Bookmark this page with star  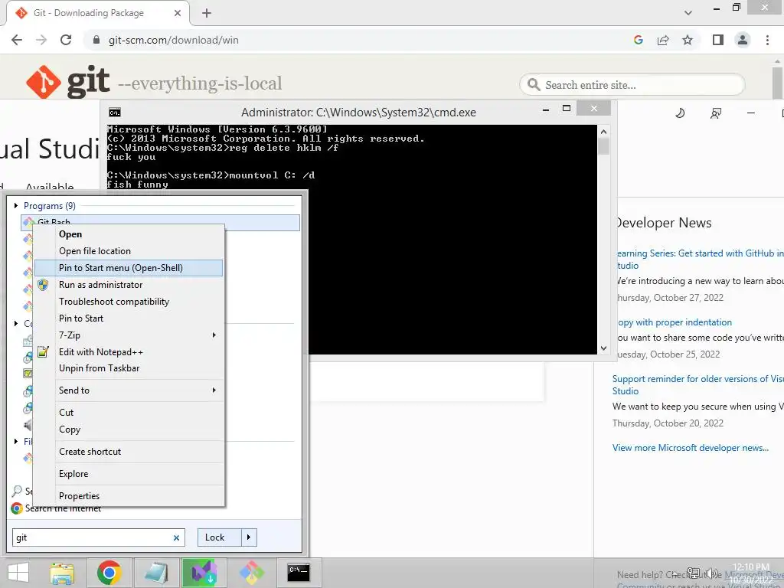click(688, 40)
